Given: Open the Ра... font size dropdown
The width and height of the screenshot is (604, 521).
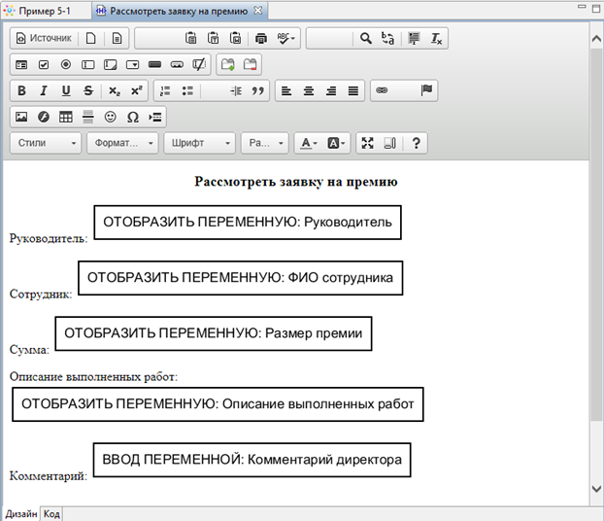Looking at the screenshot, I should (x=265, y=143).
